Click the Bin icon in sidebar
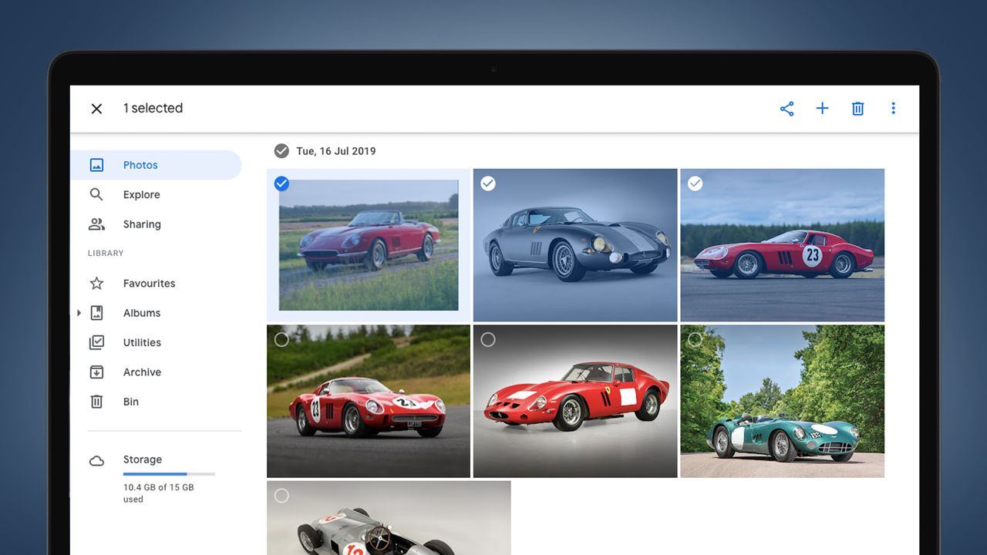Image resolution: width=987 pixels, height=555 pixels. coord(96,402)
